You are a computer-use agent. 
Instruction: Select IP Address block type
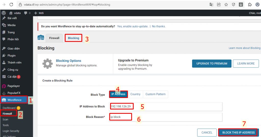[x=118, y=94]
